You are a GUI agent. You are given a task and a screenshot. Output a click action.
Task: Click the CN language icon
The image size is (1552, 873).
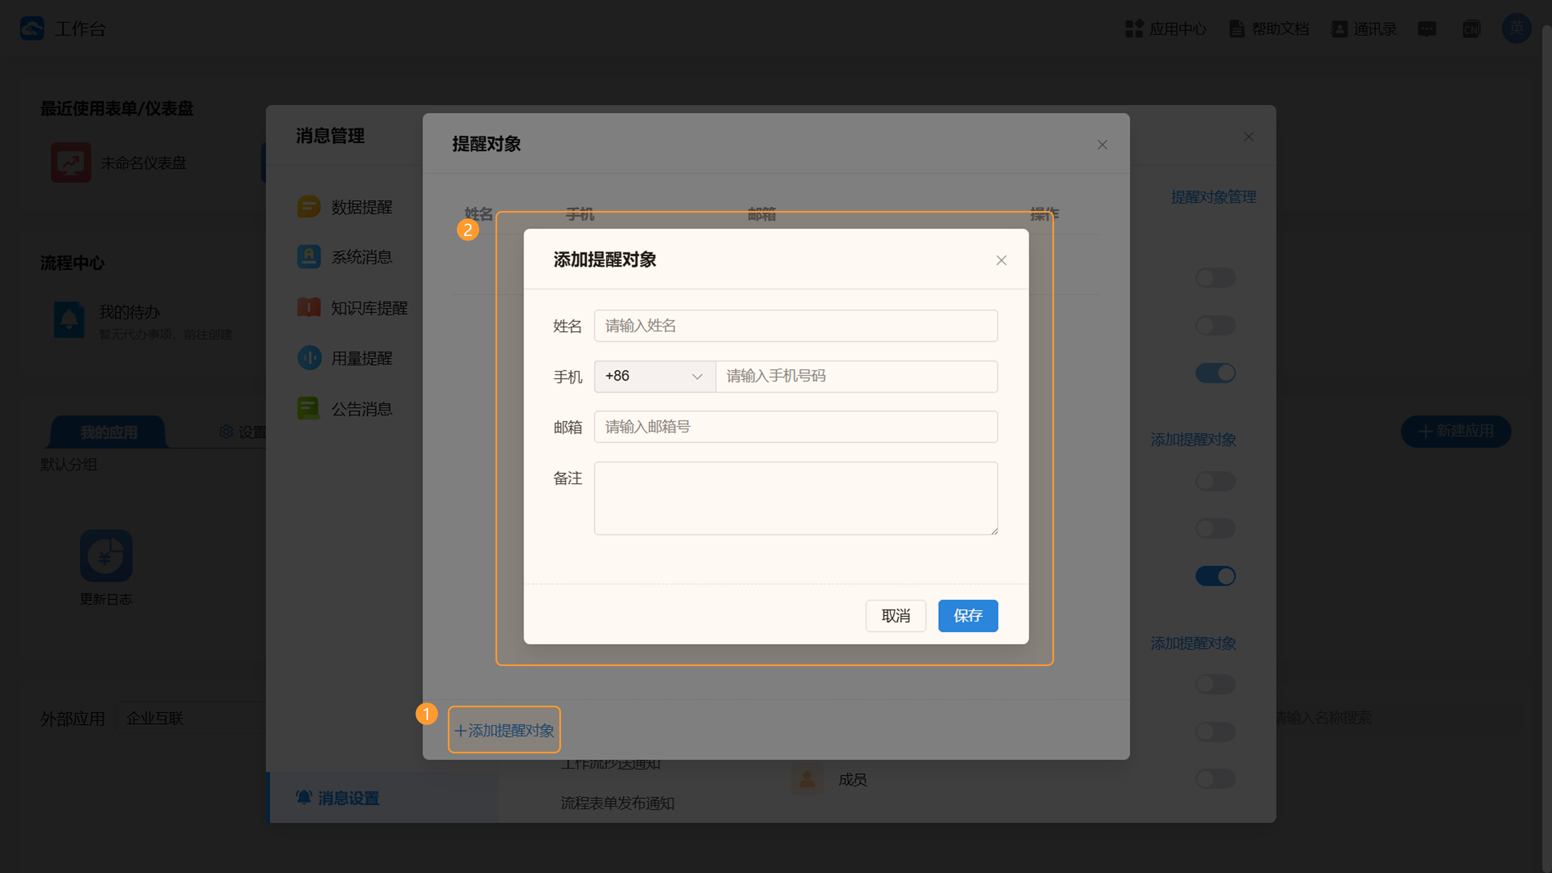(x=1471, y=28)
